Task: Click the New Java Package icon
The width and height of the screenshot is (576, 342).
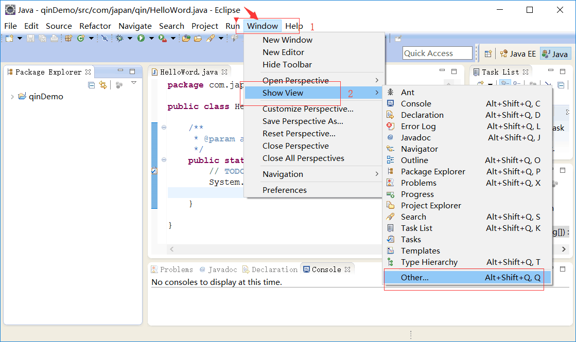Action: coord(68,38)
